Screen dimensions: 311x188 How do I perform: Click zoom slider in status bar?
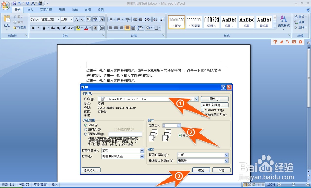(293, 185)
